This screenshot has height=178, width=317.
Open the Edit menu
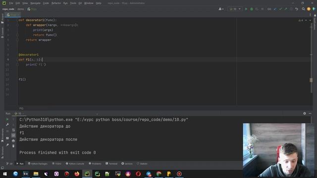[18, 3]
